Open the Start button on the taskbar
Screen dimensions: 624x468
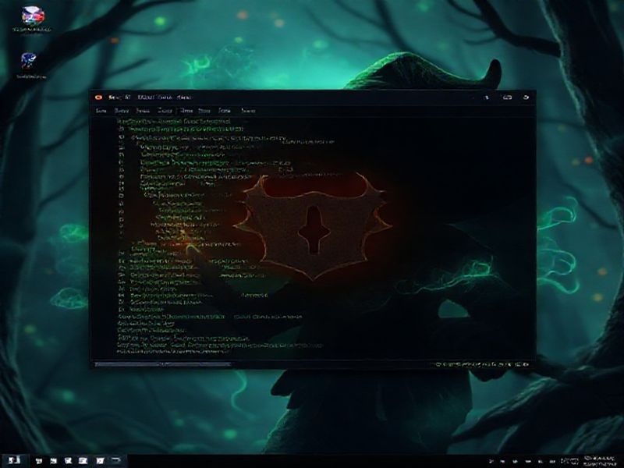pos(13,460)
